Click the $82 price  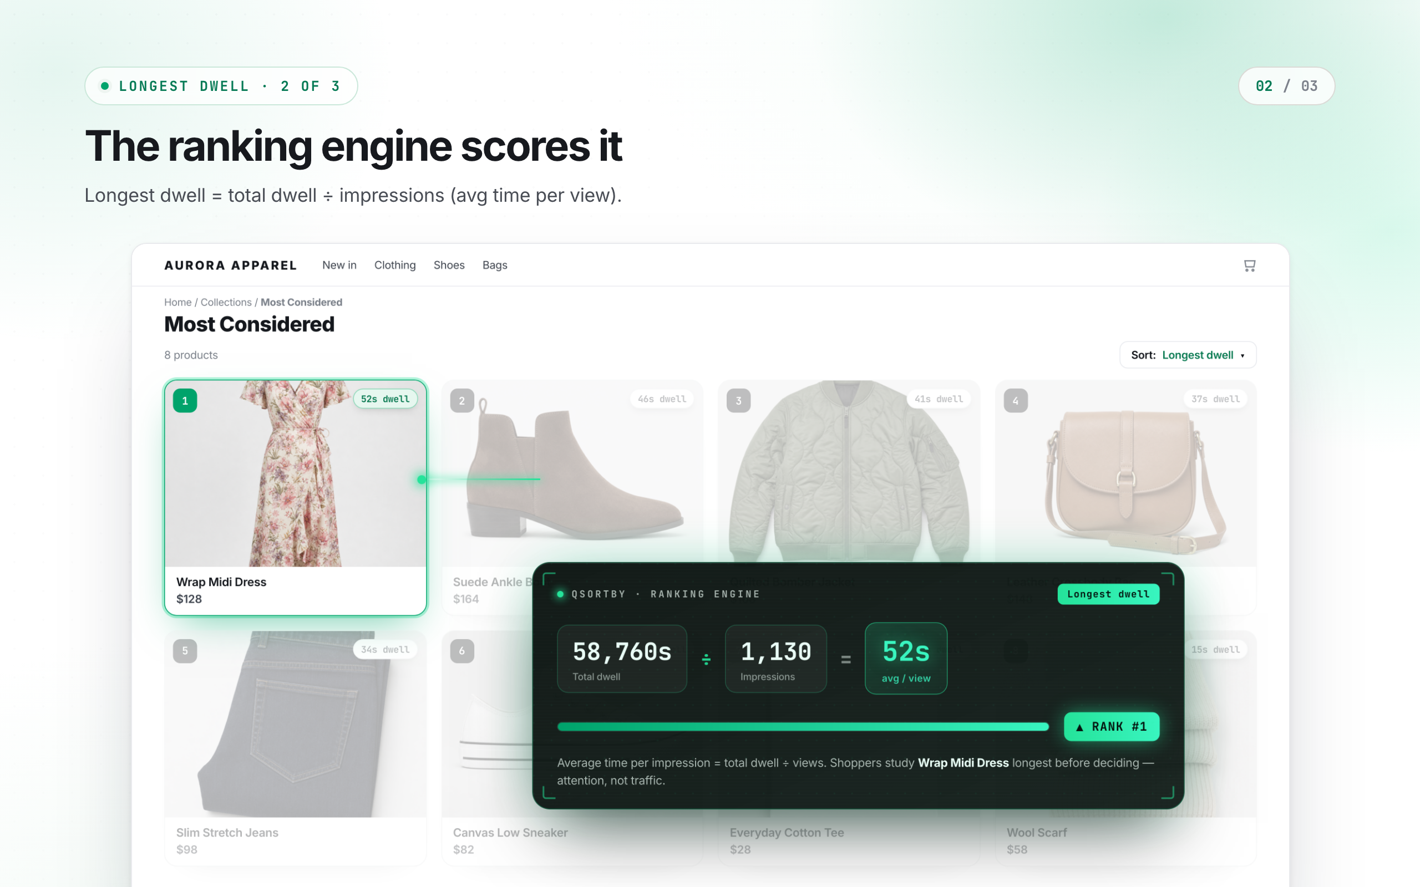coord(464,849)
